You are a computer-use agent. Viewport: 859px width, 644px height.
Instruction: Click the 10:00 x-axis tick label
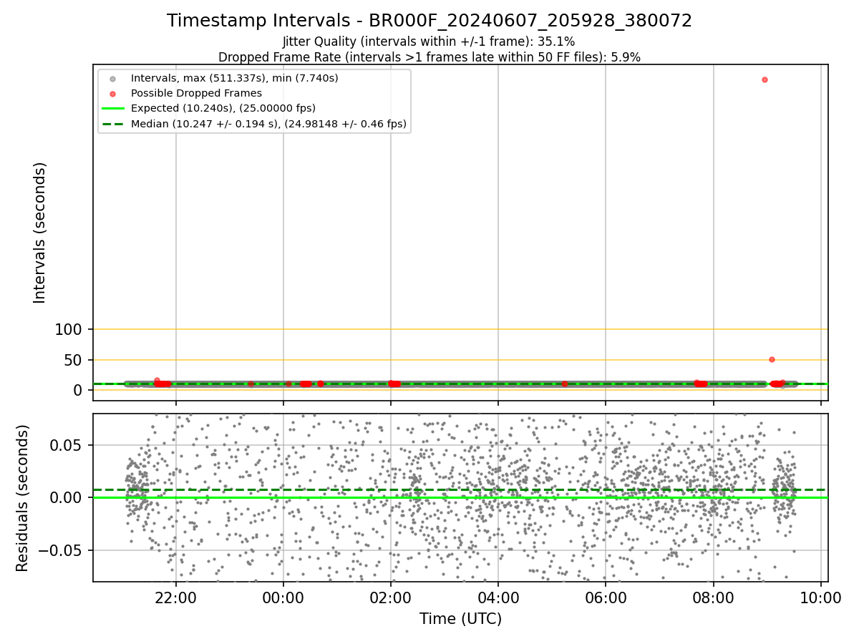[x=820, y=598]
